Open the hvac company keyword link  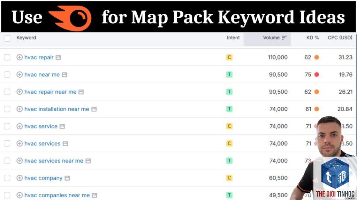43,178
